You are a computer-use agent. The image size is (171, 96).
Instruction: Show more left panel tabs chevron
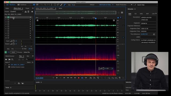tap(33, 8)
